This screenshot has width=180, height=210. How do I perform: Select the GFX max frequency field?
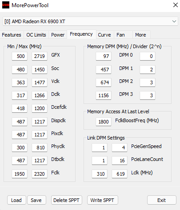click(x=40, y=56)
